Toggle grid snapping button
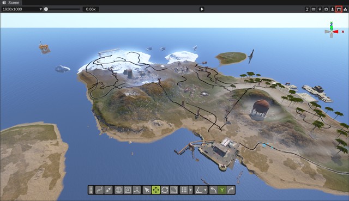 click(184, 190)
